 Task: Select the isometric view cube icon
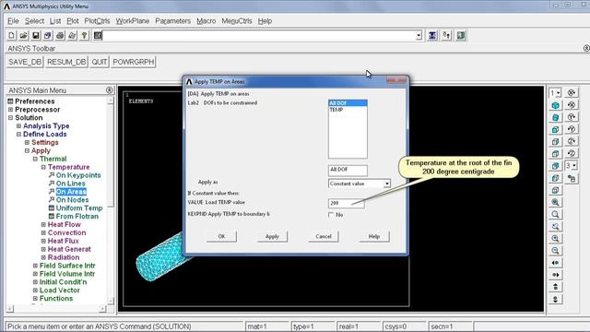pos(555,105)
